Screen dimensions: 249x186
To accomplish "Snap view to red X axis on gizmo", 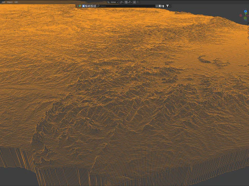I will point(241,16).
